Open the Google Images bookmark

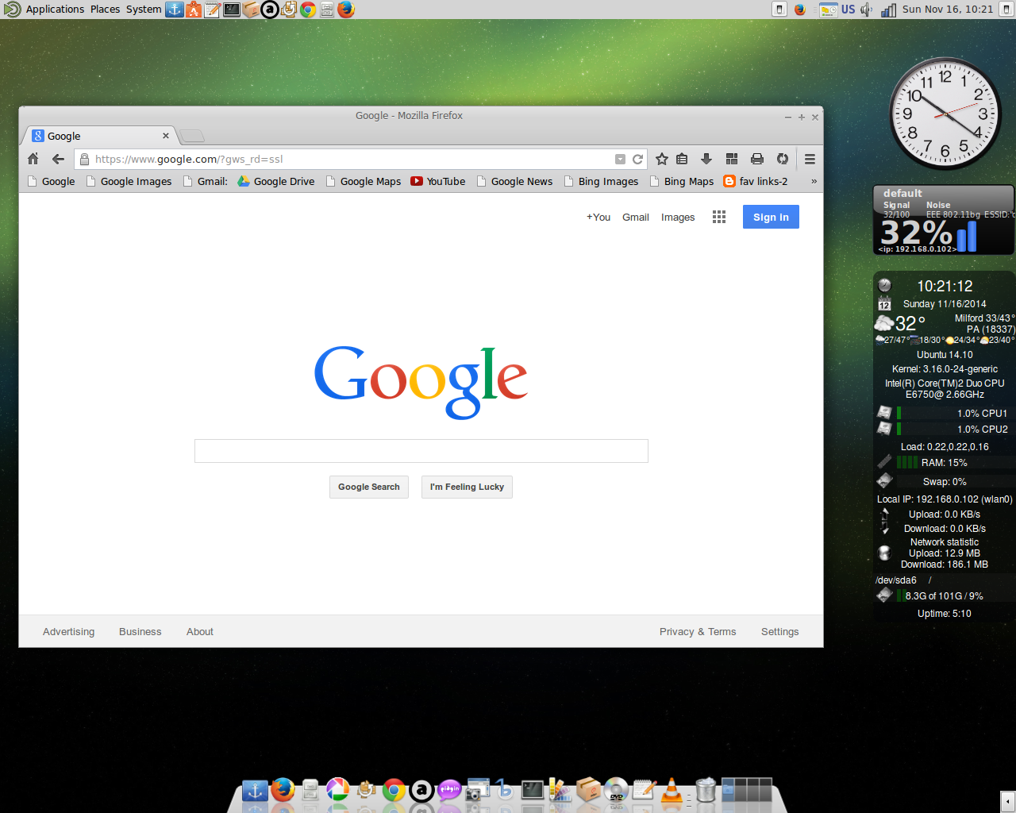(129, 181)
